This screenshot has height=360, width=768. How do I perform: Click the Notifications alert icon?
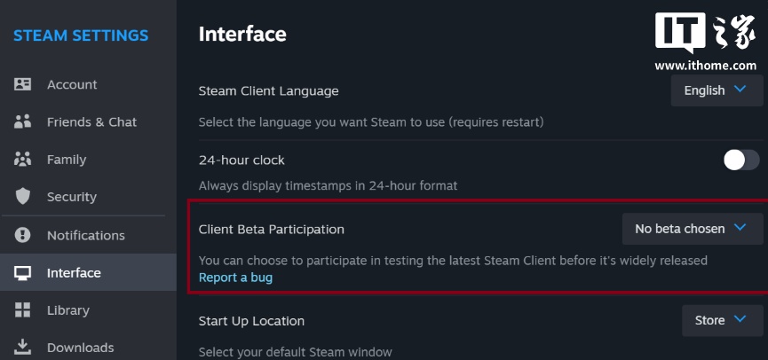pyautogui.click(x=23, y=235)
